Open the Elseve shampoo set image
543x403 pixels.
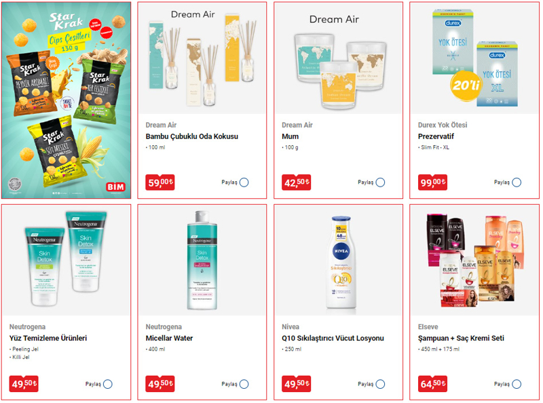tap(474, 261)
